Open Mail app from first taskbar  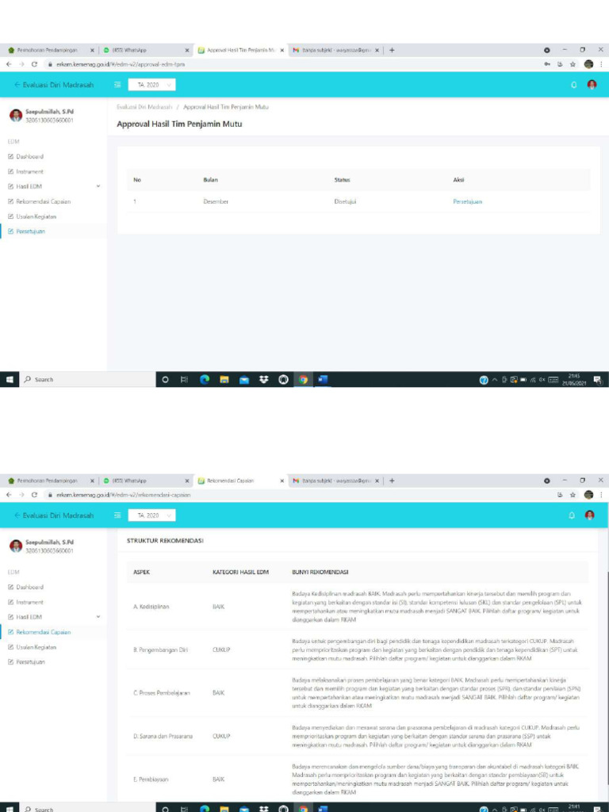pos(244,379)
